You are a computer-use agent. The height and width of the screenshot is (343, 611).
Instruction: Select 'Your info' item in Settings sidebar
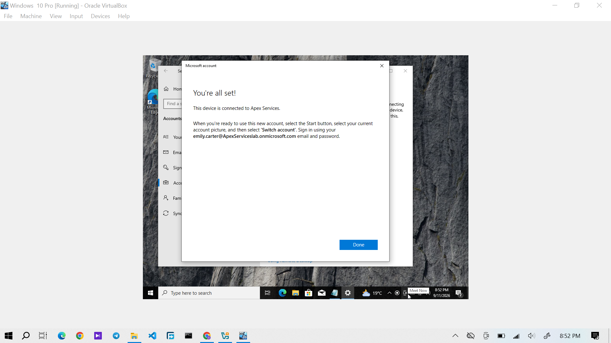(x=172, y=137)
